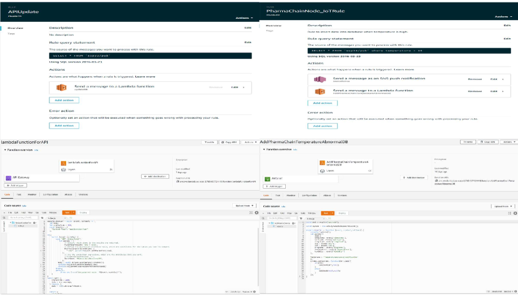Screen dimensions: 518x295
Task: Click the API Gateway trigger icon
Action: 9,178
